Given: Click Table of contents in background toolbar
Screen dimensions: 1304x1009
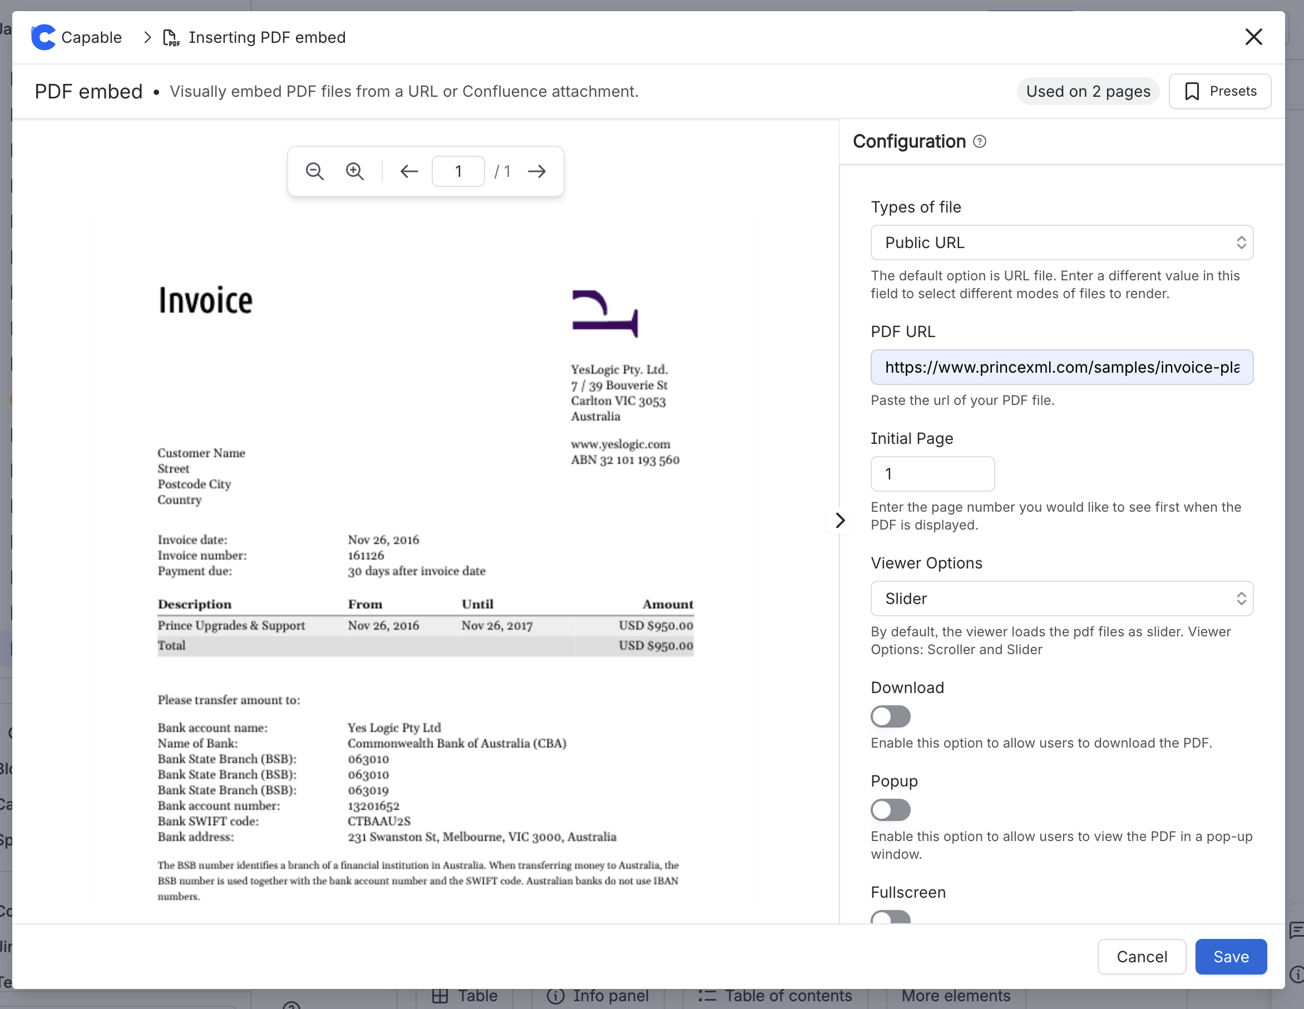Looking at the screenshot, I should coord(775,996).
